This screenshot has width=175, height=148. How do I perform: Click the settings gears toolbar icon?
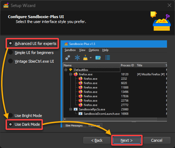pos(68,57)
